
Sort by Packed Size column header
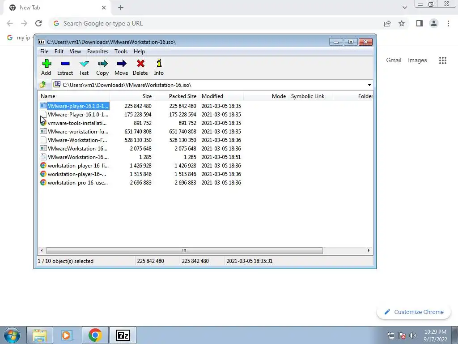coord(176,96)
